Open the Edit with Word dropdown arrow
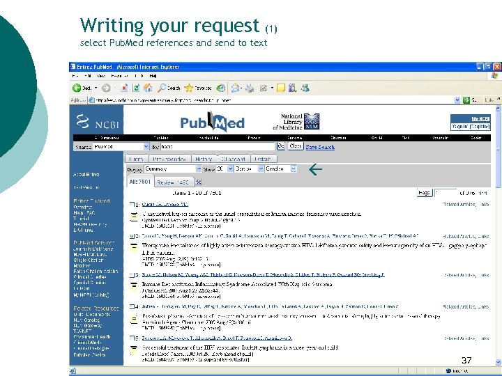Viewport: 502px width, 376px height. tap(272, 88)
